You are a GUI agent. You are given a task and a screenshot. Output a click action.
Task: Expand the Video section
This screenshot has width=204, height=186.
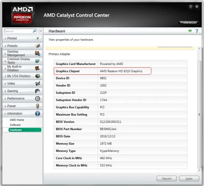22,83
